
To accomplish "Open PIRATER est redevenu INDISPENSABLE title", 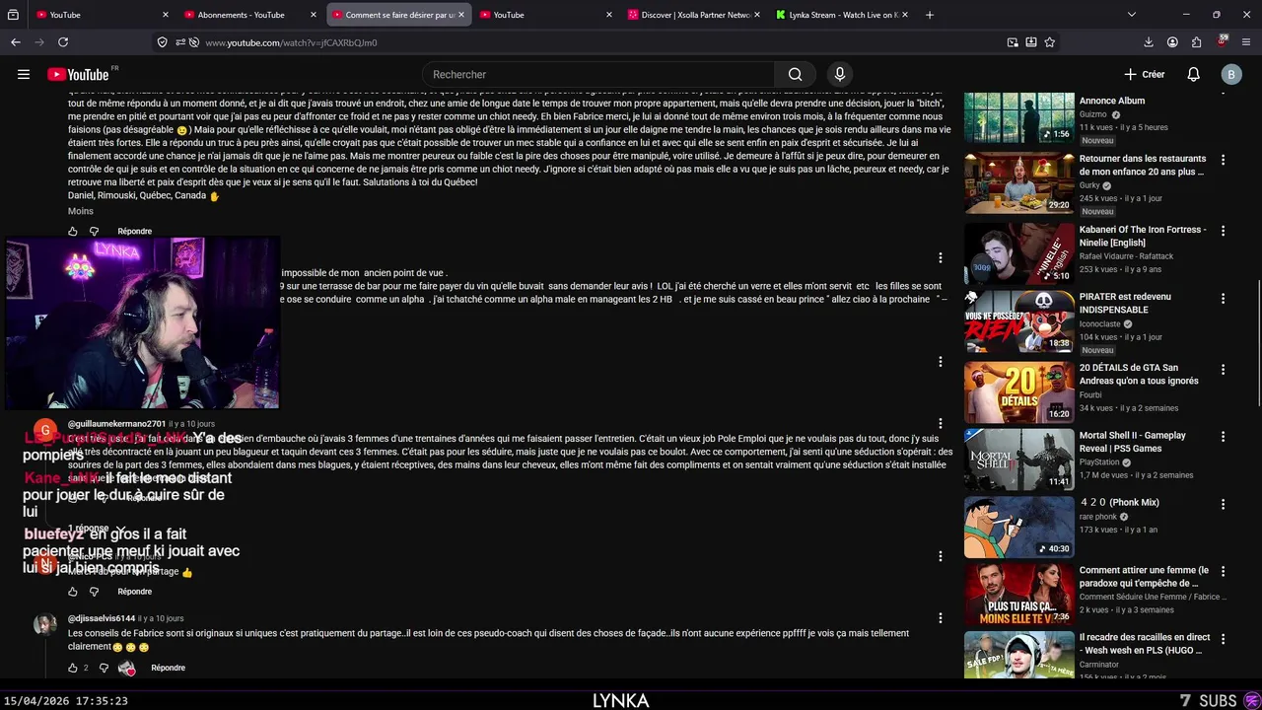I will [x=1125, y=303].
